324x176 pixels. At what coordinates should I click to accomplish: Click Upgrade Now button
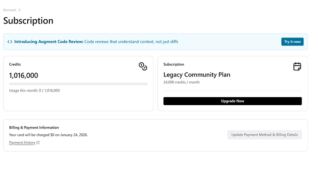232,101
